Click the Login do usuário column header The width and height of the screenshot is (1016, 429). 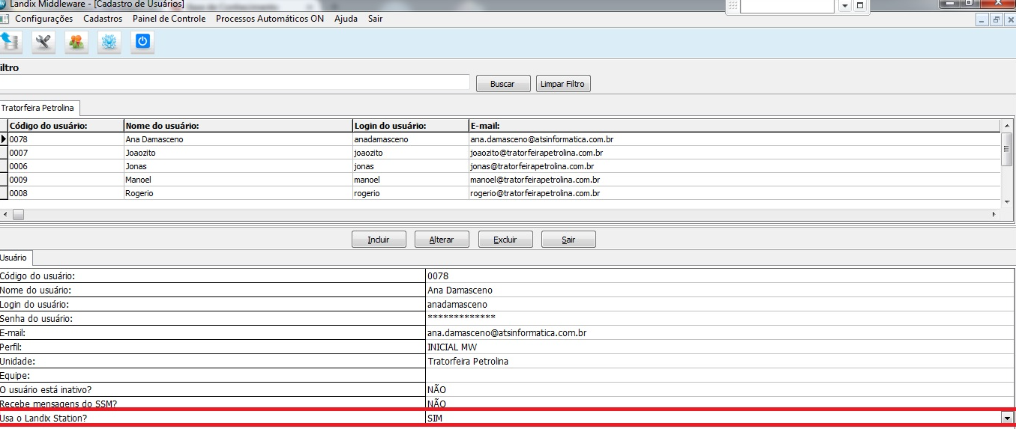coord(411,126)
